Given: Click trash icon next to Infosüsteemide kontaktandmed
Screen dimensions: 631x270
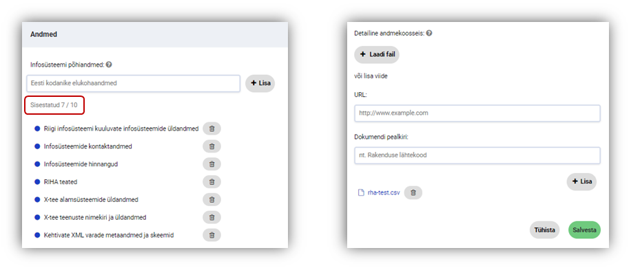Looking at the screenshot, I should point(211,146).
